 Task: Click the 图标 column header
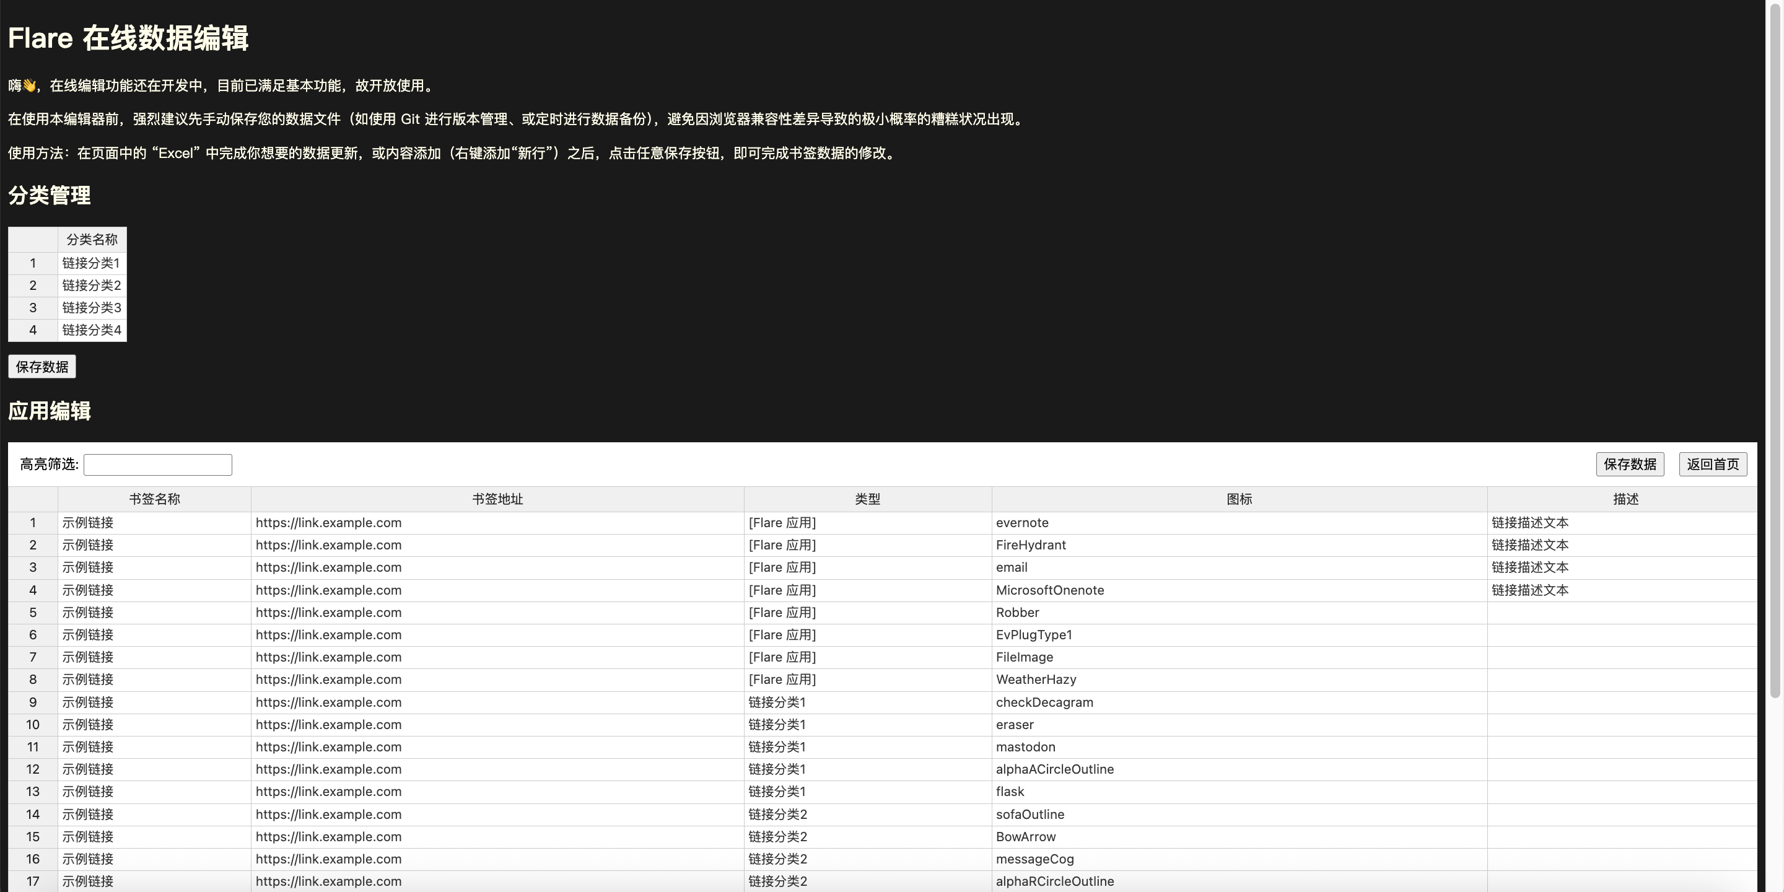pos(1238,499)
